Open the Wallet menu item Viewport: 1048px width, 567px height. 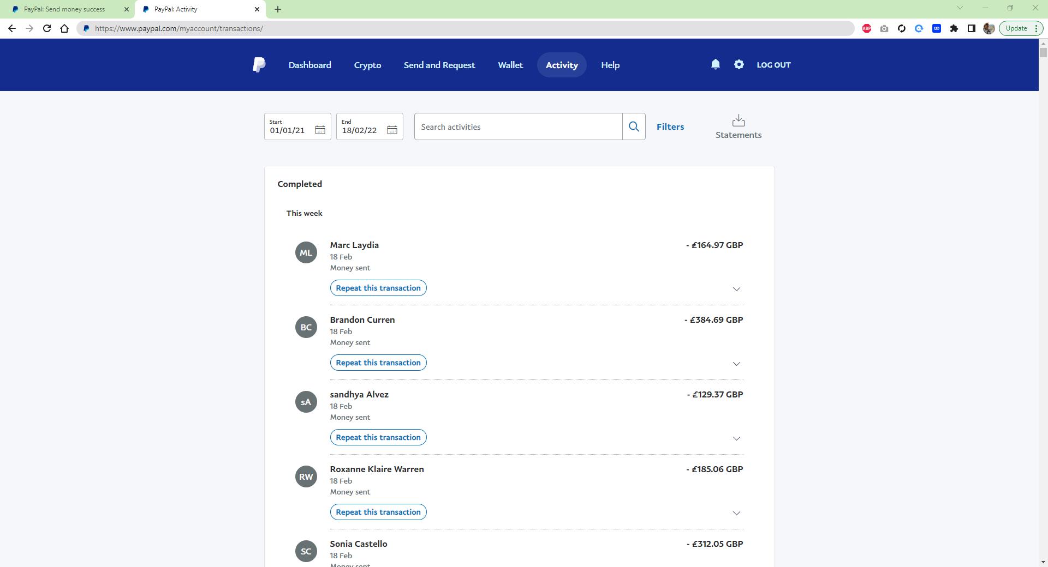pos(510,65)
